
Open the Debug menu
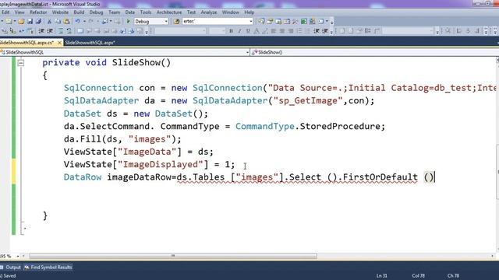click(x=96, y=12)
